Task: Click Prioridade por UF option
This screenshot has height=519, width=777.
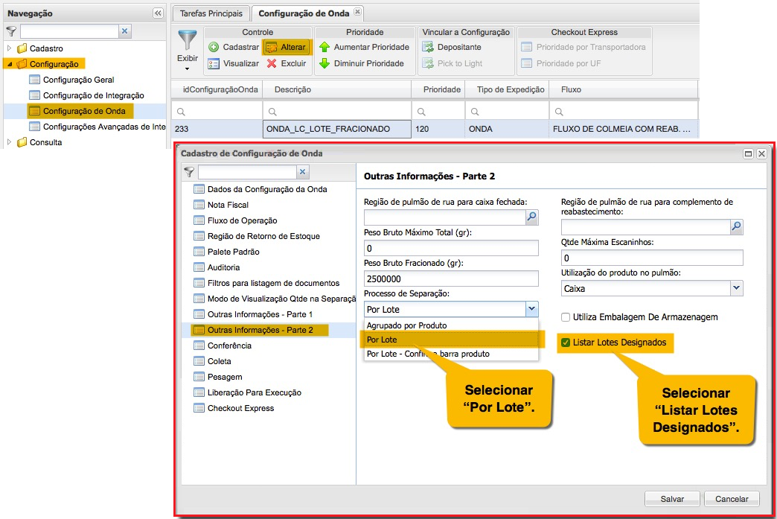Action: pyautogui.click(x=561, y=63)
